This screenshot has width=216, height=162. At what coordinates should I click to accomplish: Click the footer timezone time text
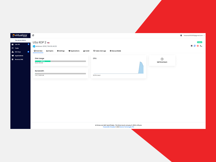118,125
